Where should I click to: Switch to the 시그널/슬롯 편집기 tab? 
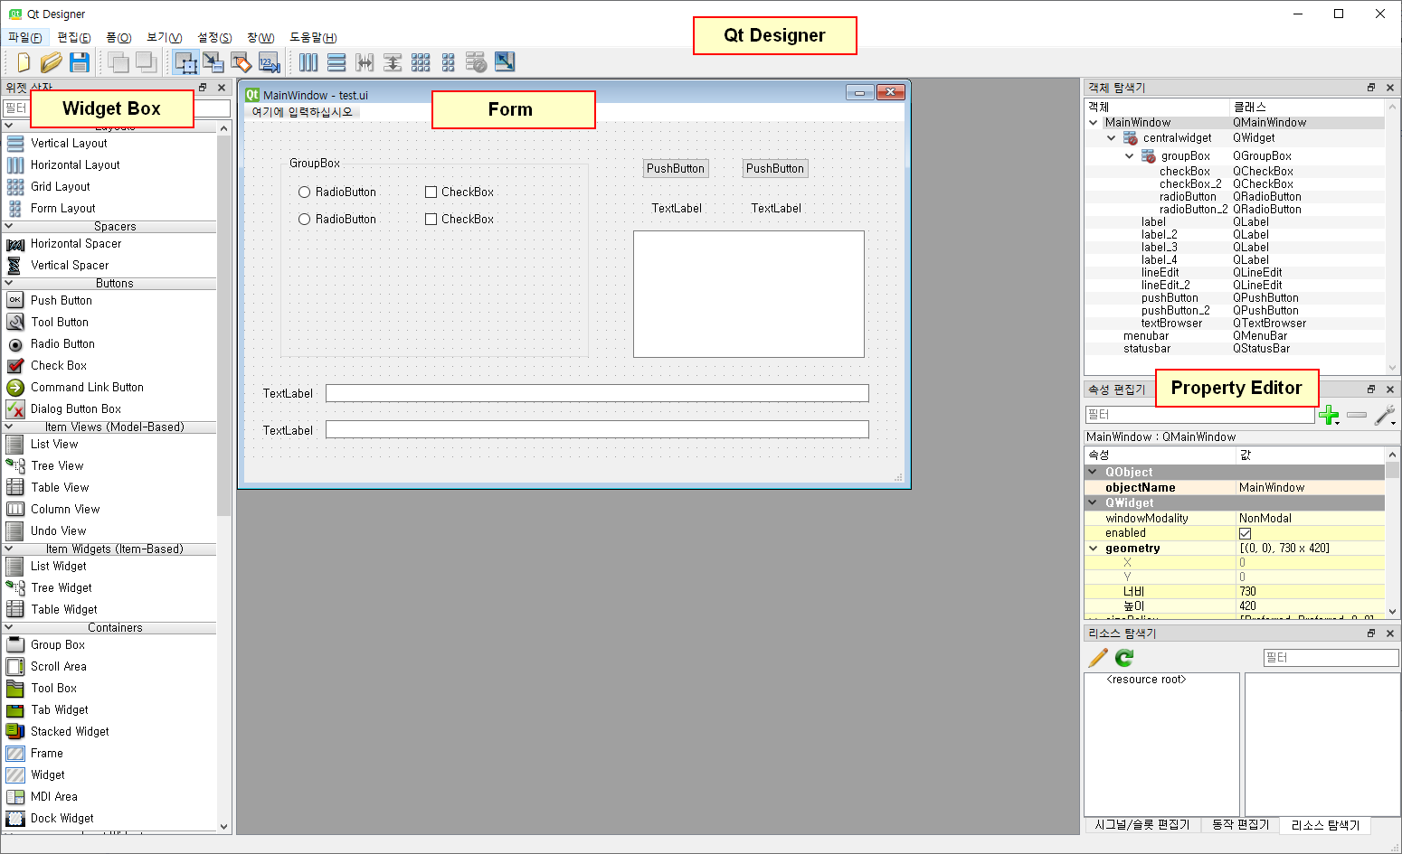pyautogui.click(x=1142, y=824)
